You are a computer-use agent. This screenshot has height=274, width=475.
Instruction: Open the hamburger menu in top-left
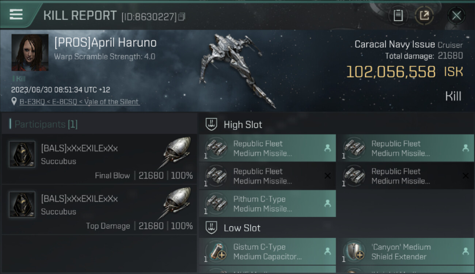coord(16,15)
